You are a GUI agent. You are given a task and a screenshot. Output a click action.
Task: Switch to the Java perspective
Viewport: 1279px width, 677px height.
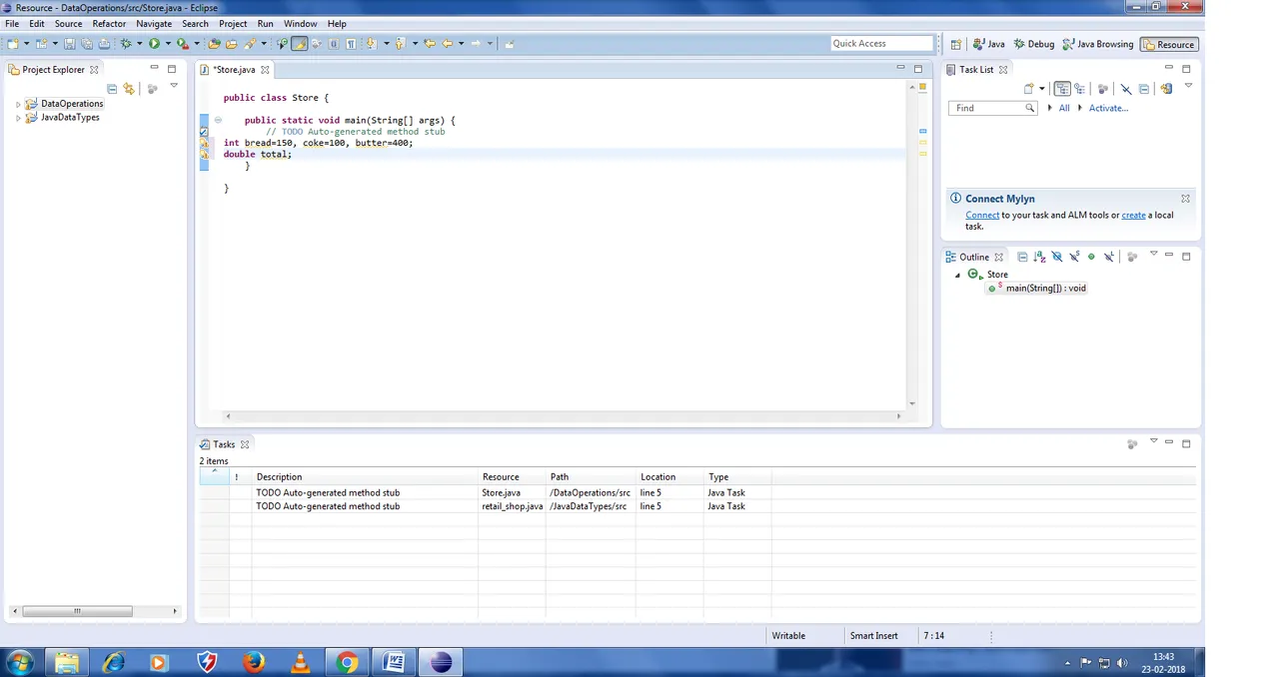989,44
